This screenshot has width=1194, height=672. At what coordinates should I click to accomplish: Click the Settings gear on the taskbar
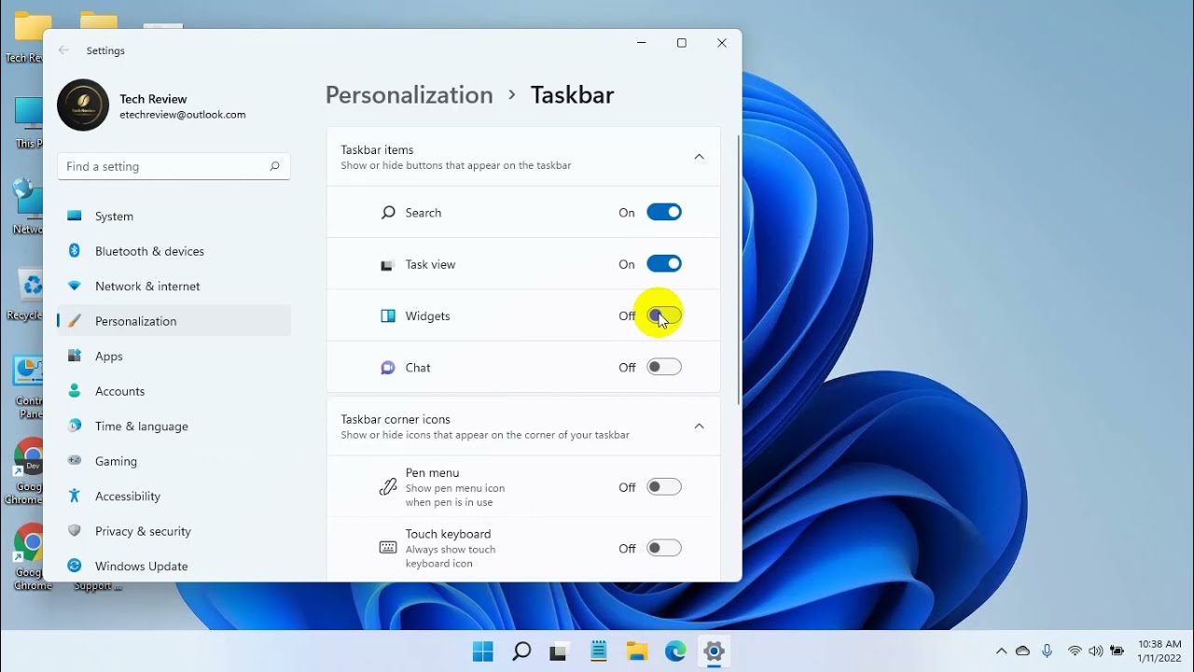(x=715, y=651)
